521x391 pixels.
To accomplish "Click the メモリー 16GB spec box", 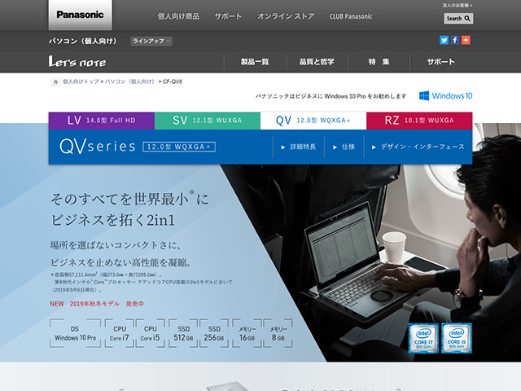I will coord(247,333).
